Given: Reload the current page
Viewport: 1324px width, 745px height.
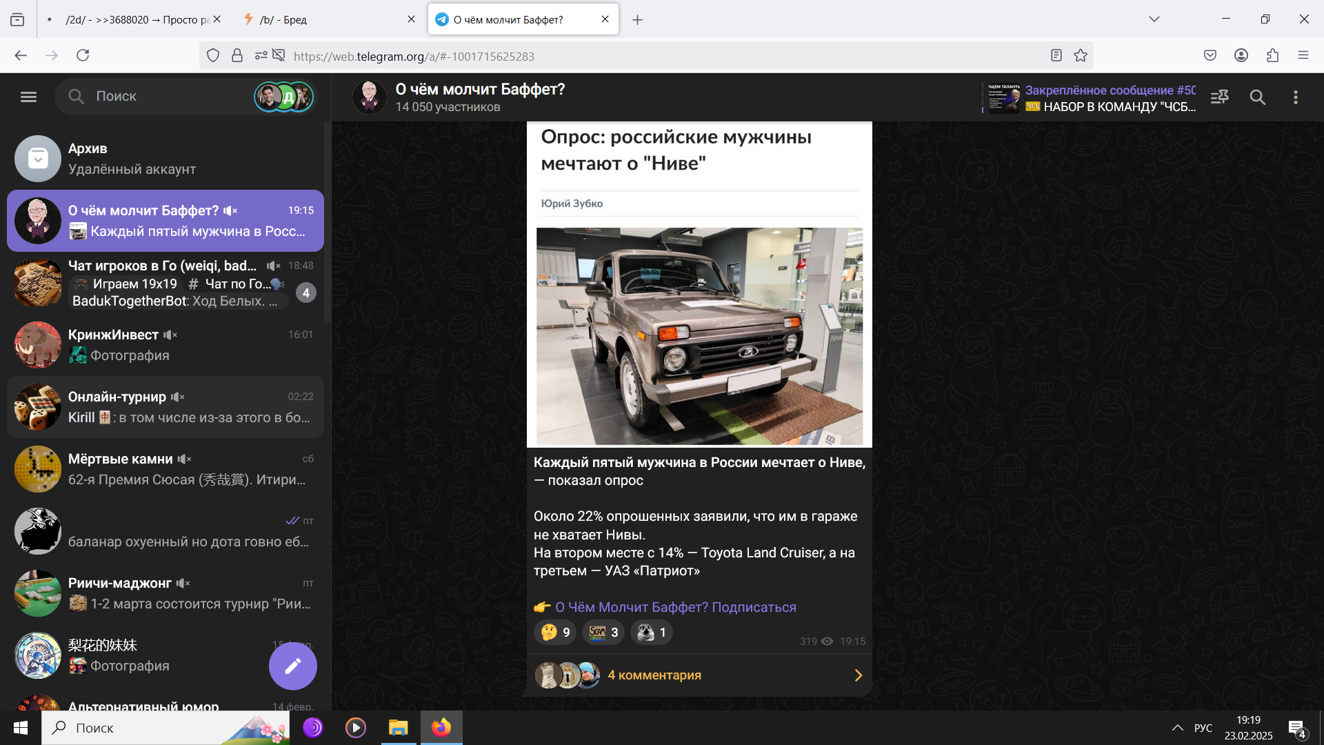Looking at the screenshot, I should 83,55.
